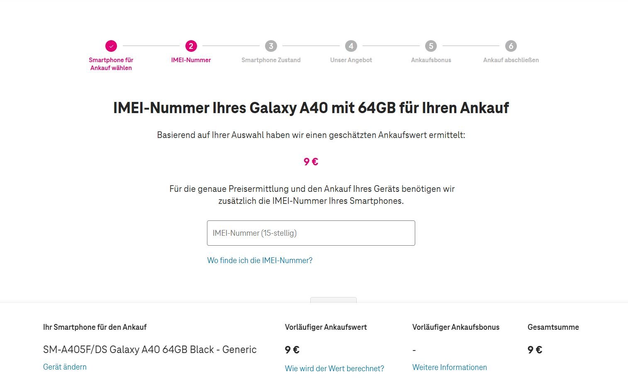
Task: Select the 'IMEI-Nummer' step label
Action: (x=191, y=60)
